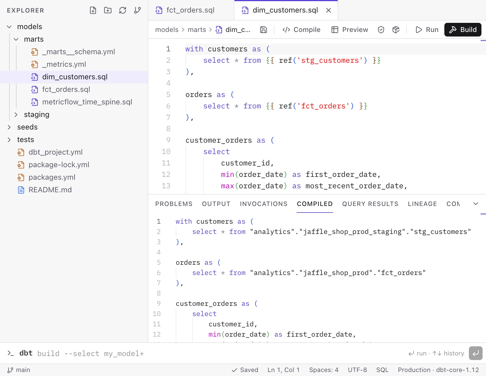The image size is (486, 376).
Task: Expand the tests folder
Action: [9, 140]
